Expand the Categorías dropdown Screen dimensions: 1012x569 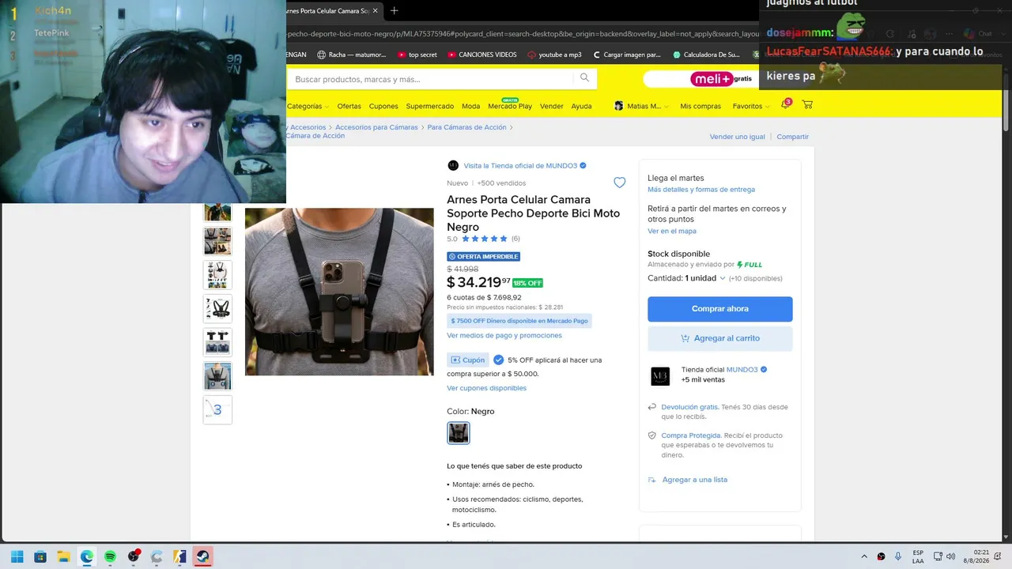[308, 106]
